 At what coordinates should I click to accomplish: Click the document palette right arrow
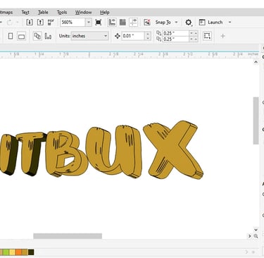point(246,252)
